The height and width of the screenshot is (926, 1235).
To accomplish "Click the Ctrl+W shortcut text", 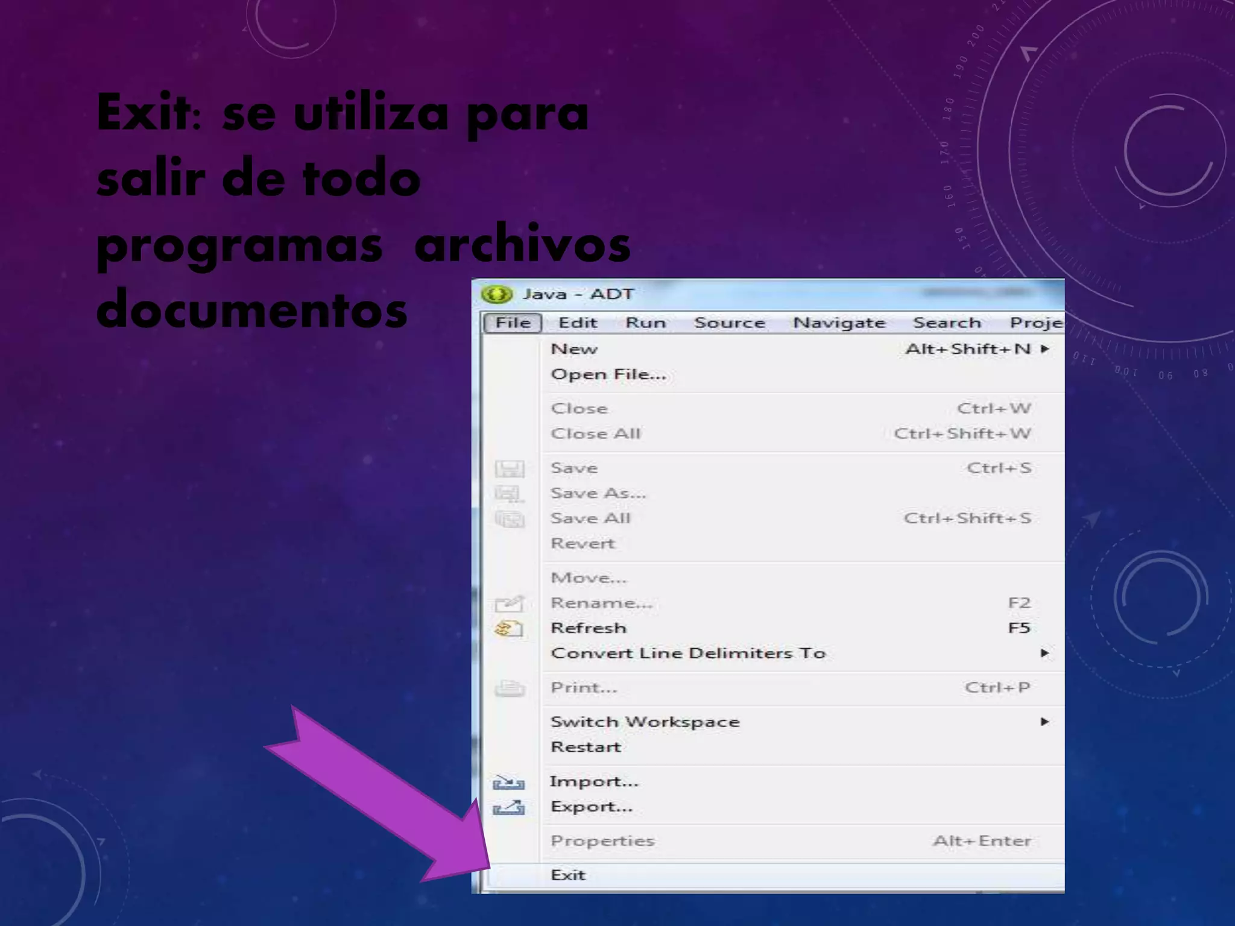I will [x=994, y=408].
